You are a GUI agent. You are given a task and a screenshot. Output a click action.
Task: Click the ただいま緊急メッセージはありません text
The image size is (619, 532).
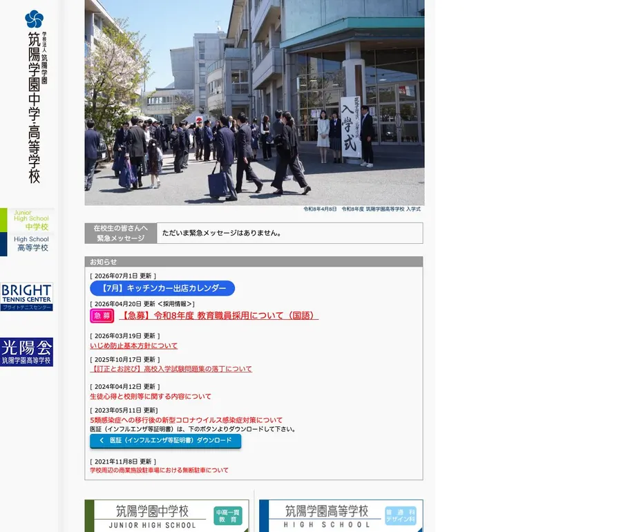(222, 234)
